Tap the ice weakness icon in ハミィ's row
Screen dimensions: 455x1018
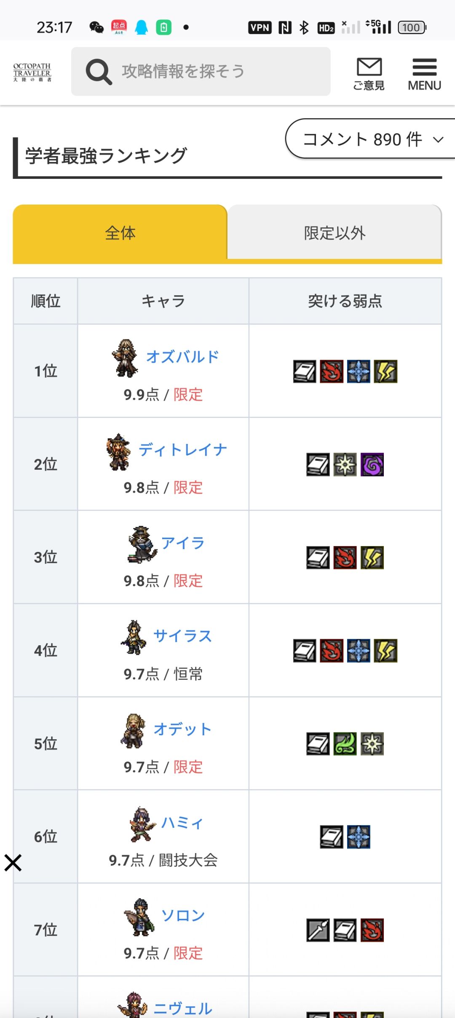359,837
